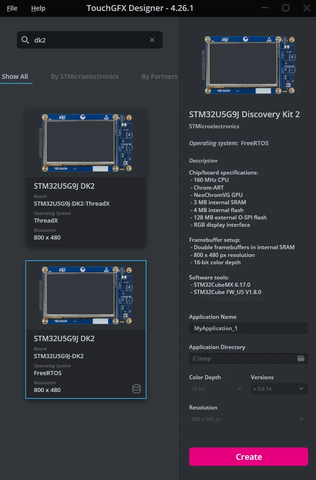Open the Color Depth 16 bit dropdown
Image resolution: width=316 pixels, height=480 pixels.
click(217, 389)
